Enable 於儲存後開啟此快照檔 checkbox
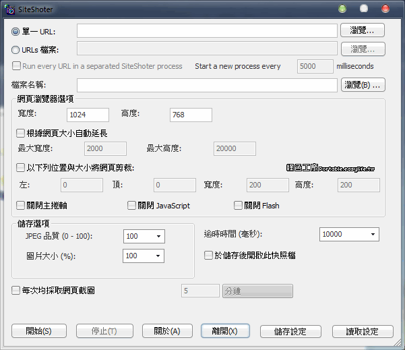 208,256
